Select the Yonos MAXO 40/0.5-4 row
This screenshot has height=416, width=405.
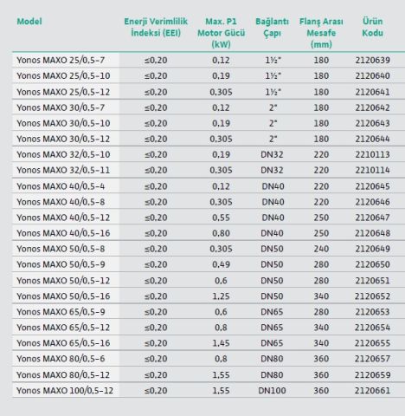[209, 185]
